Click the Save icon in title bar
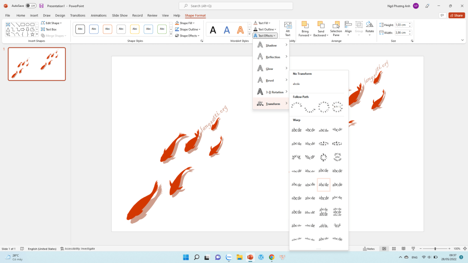This screenshot has height=263, width=468. [x=42, y=6]
